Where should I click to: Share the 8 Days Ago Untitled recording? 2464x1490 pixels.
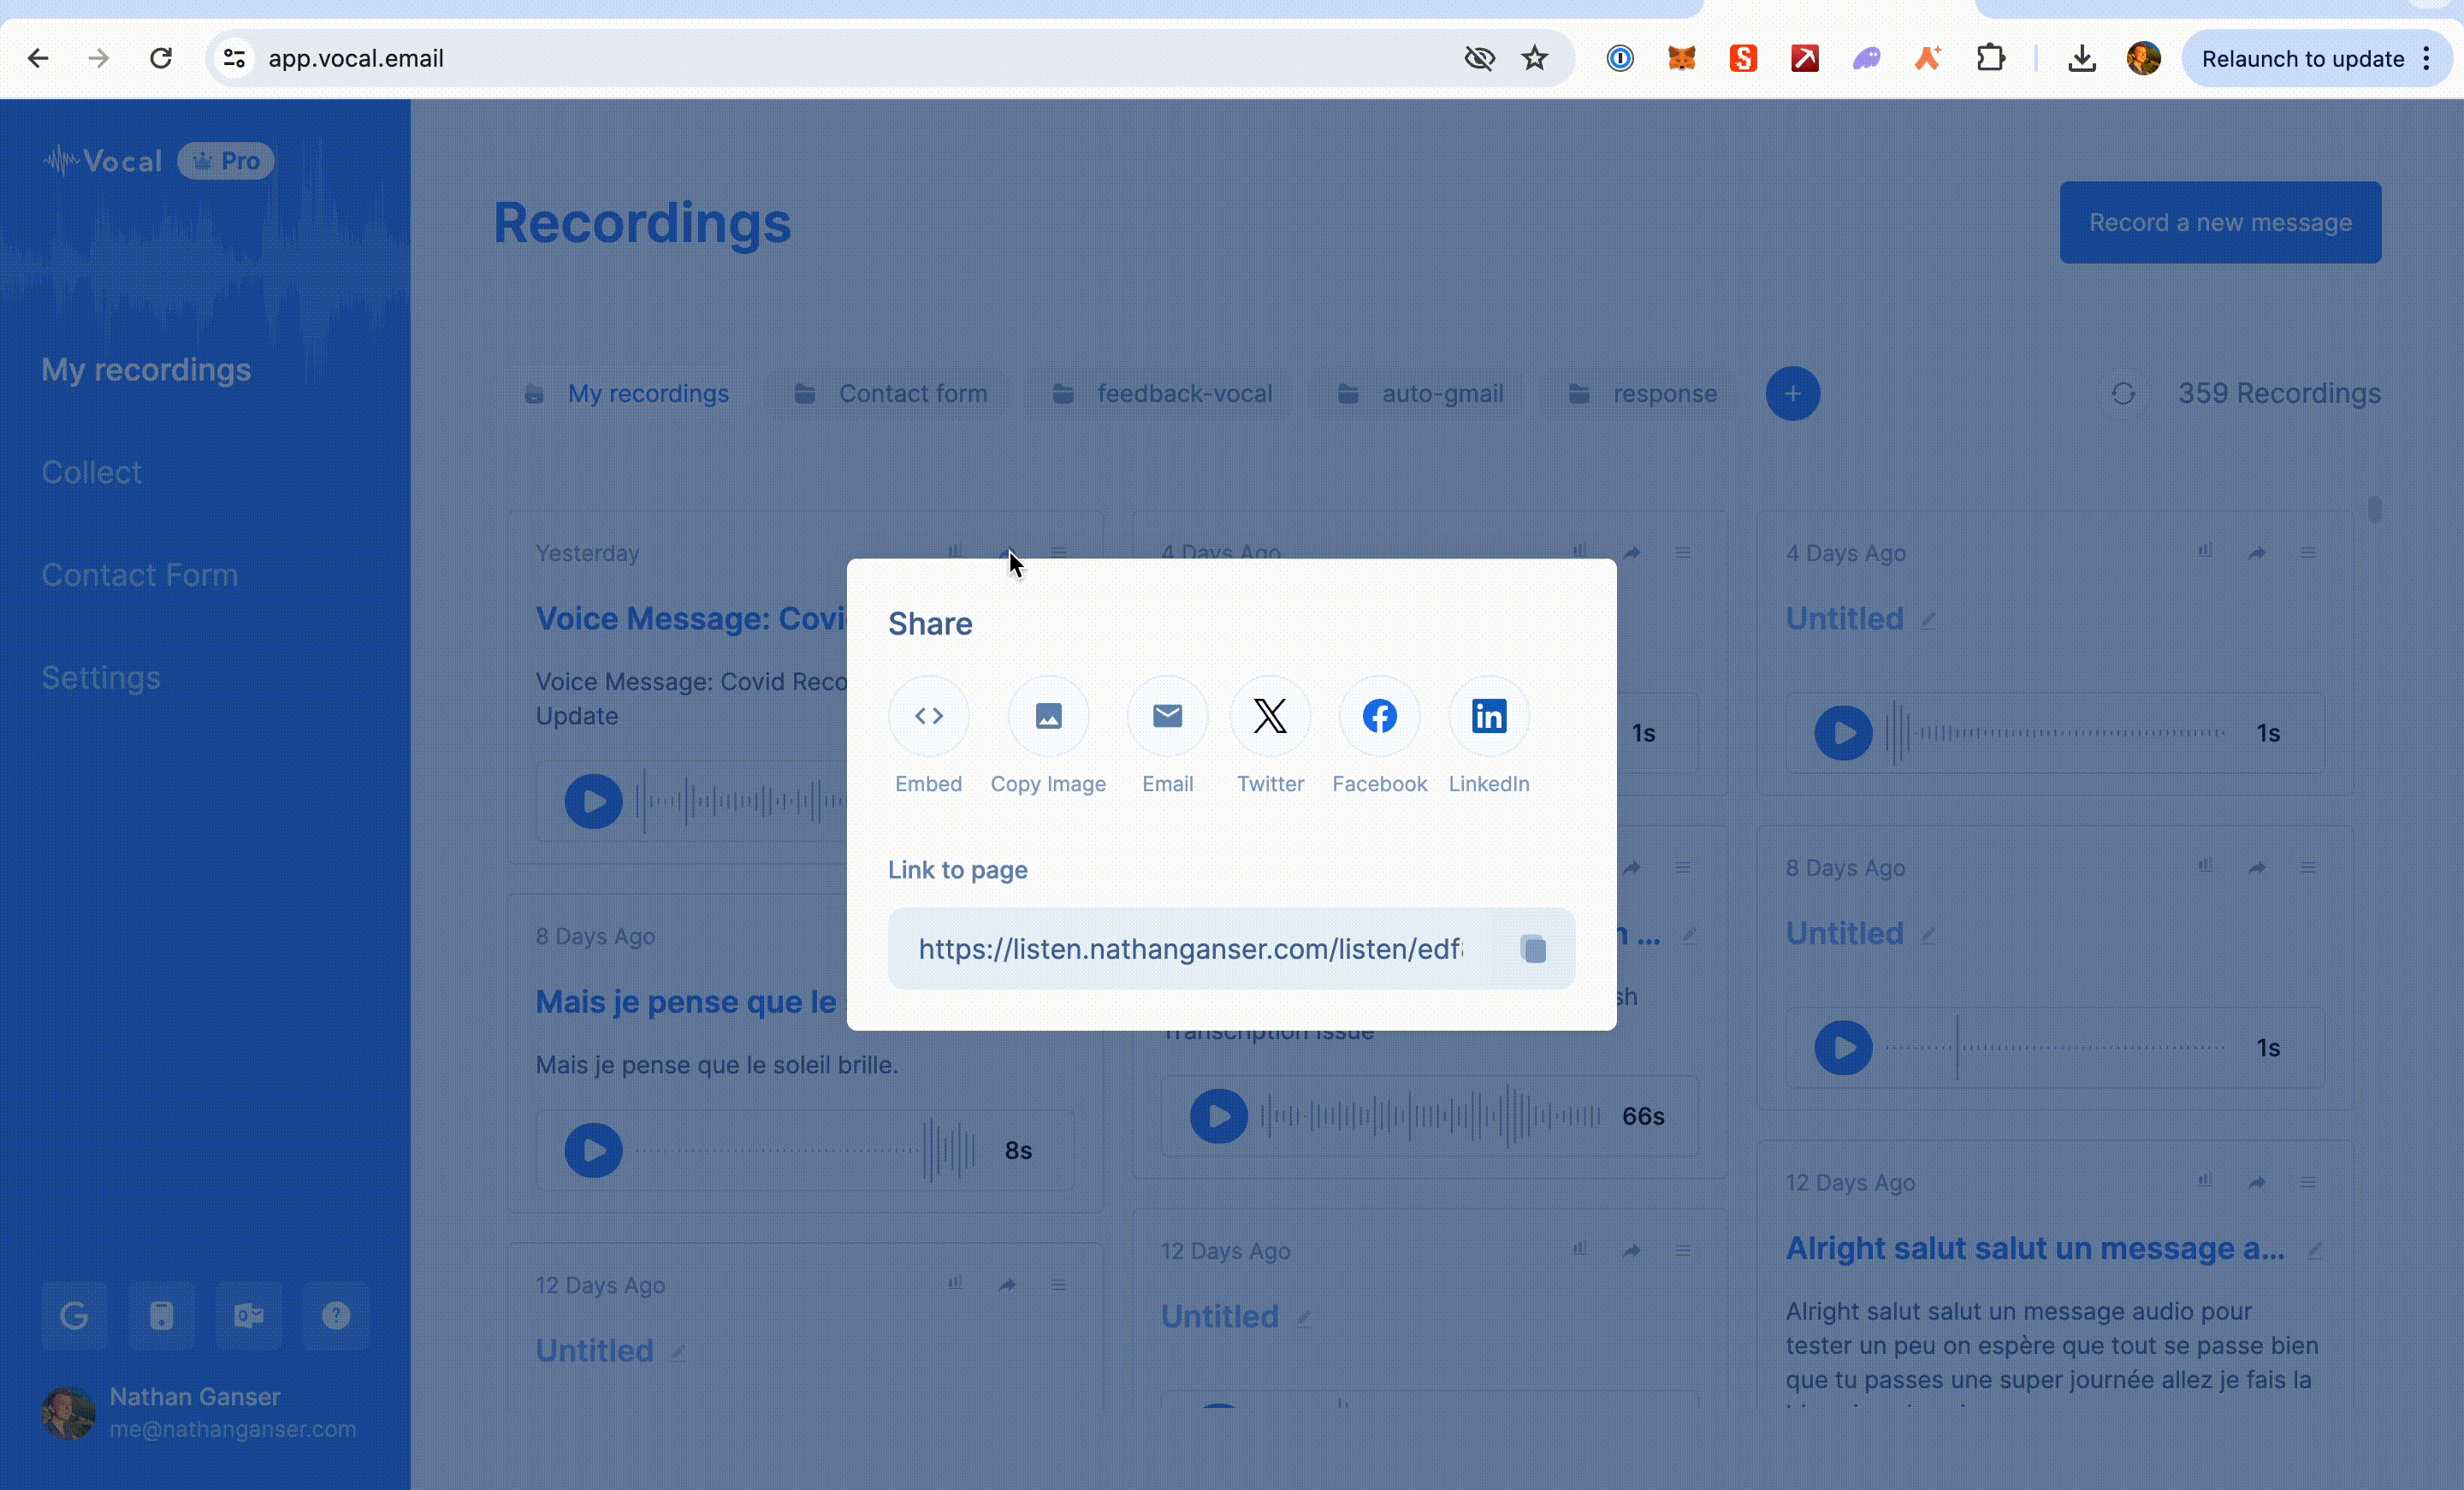[2257, 868]
